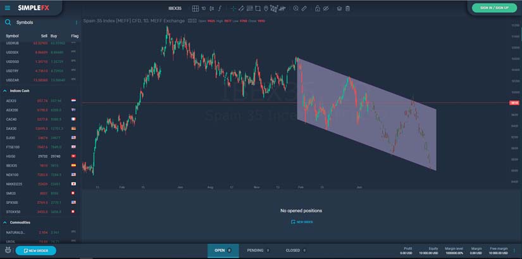The width and height of the screenshot is (522, 259).
Task: Click the Japan flag beside NIKKEI225
Action: tap(73, 184)
